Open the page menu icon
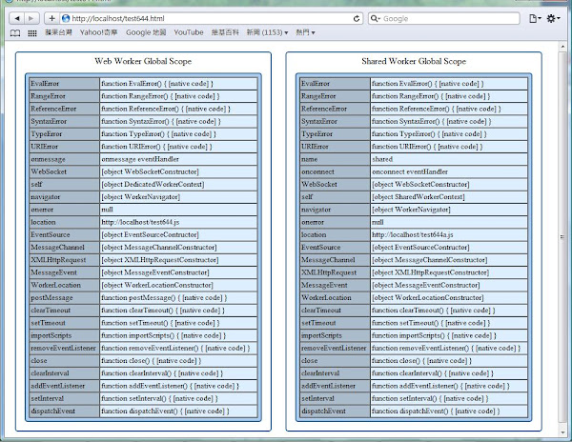 pos(535,19)
